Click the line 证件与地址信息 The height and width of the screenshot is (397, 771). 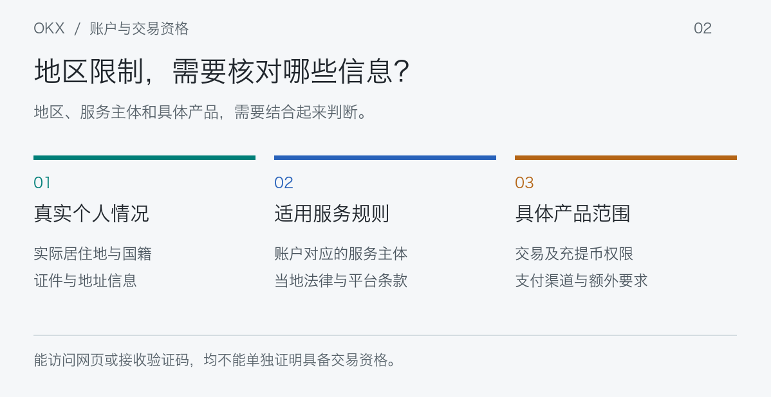[85, 281]
